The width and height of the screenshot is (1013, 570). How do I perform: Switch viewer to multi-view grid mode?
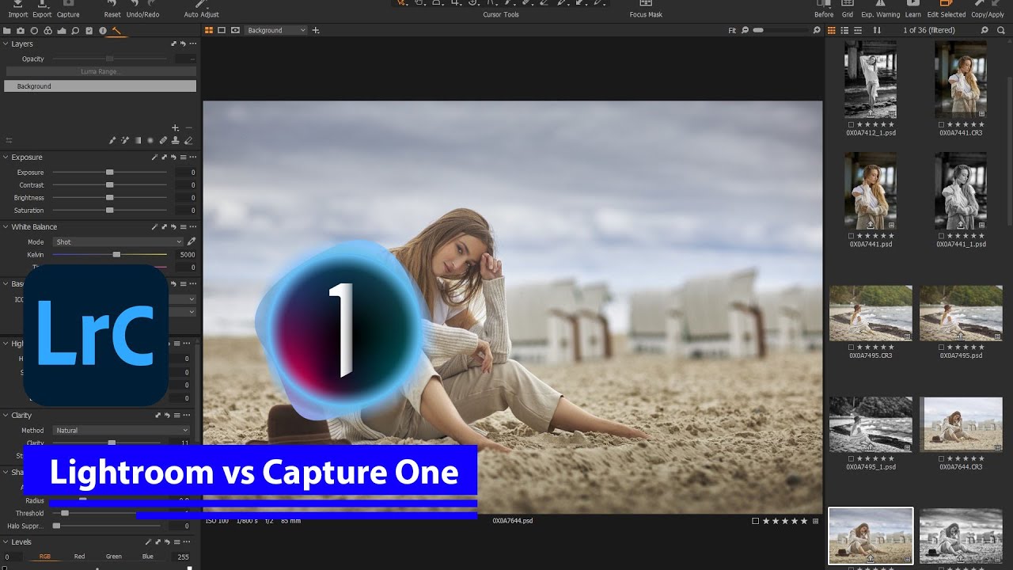tap(209, 30)
